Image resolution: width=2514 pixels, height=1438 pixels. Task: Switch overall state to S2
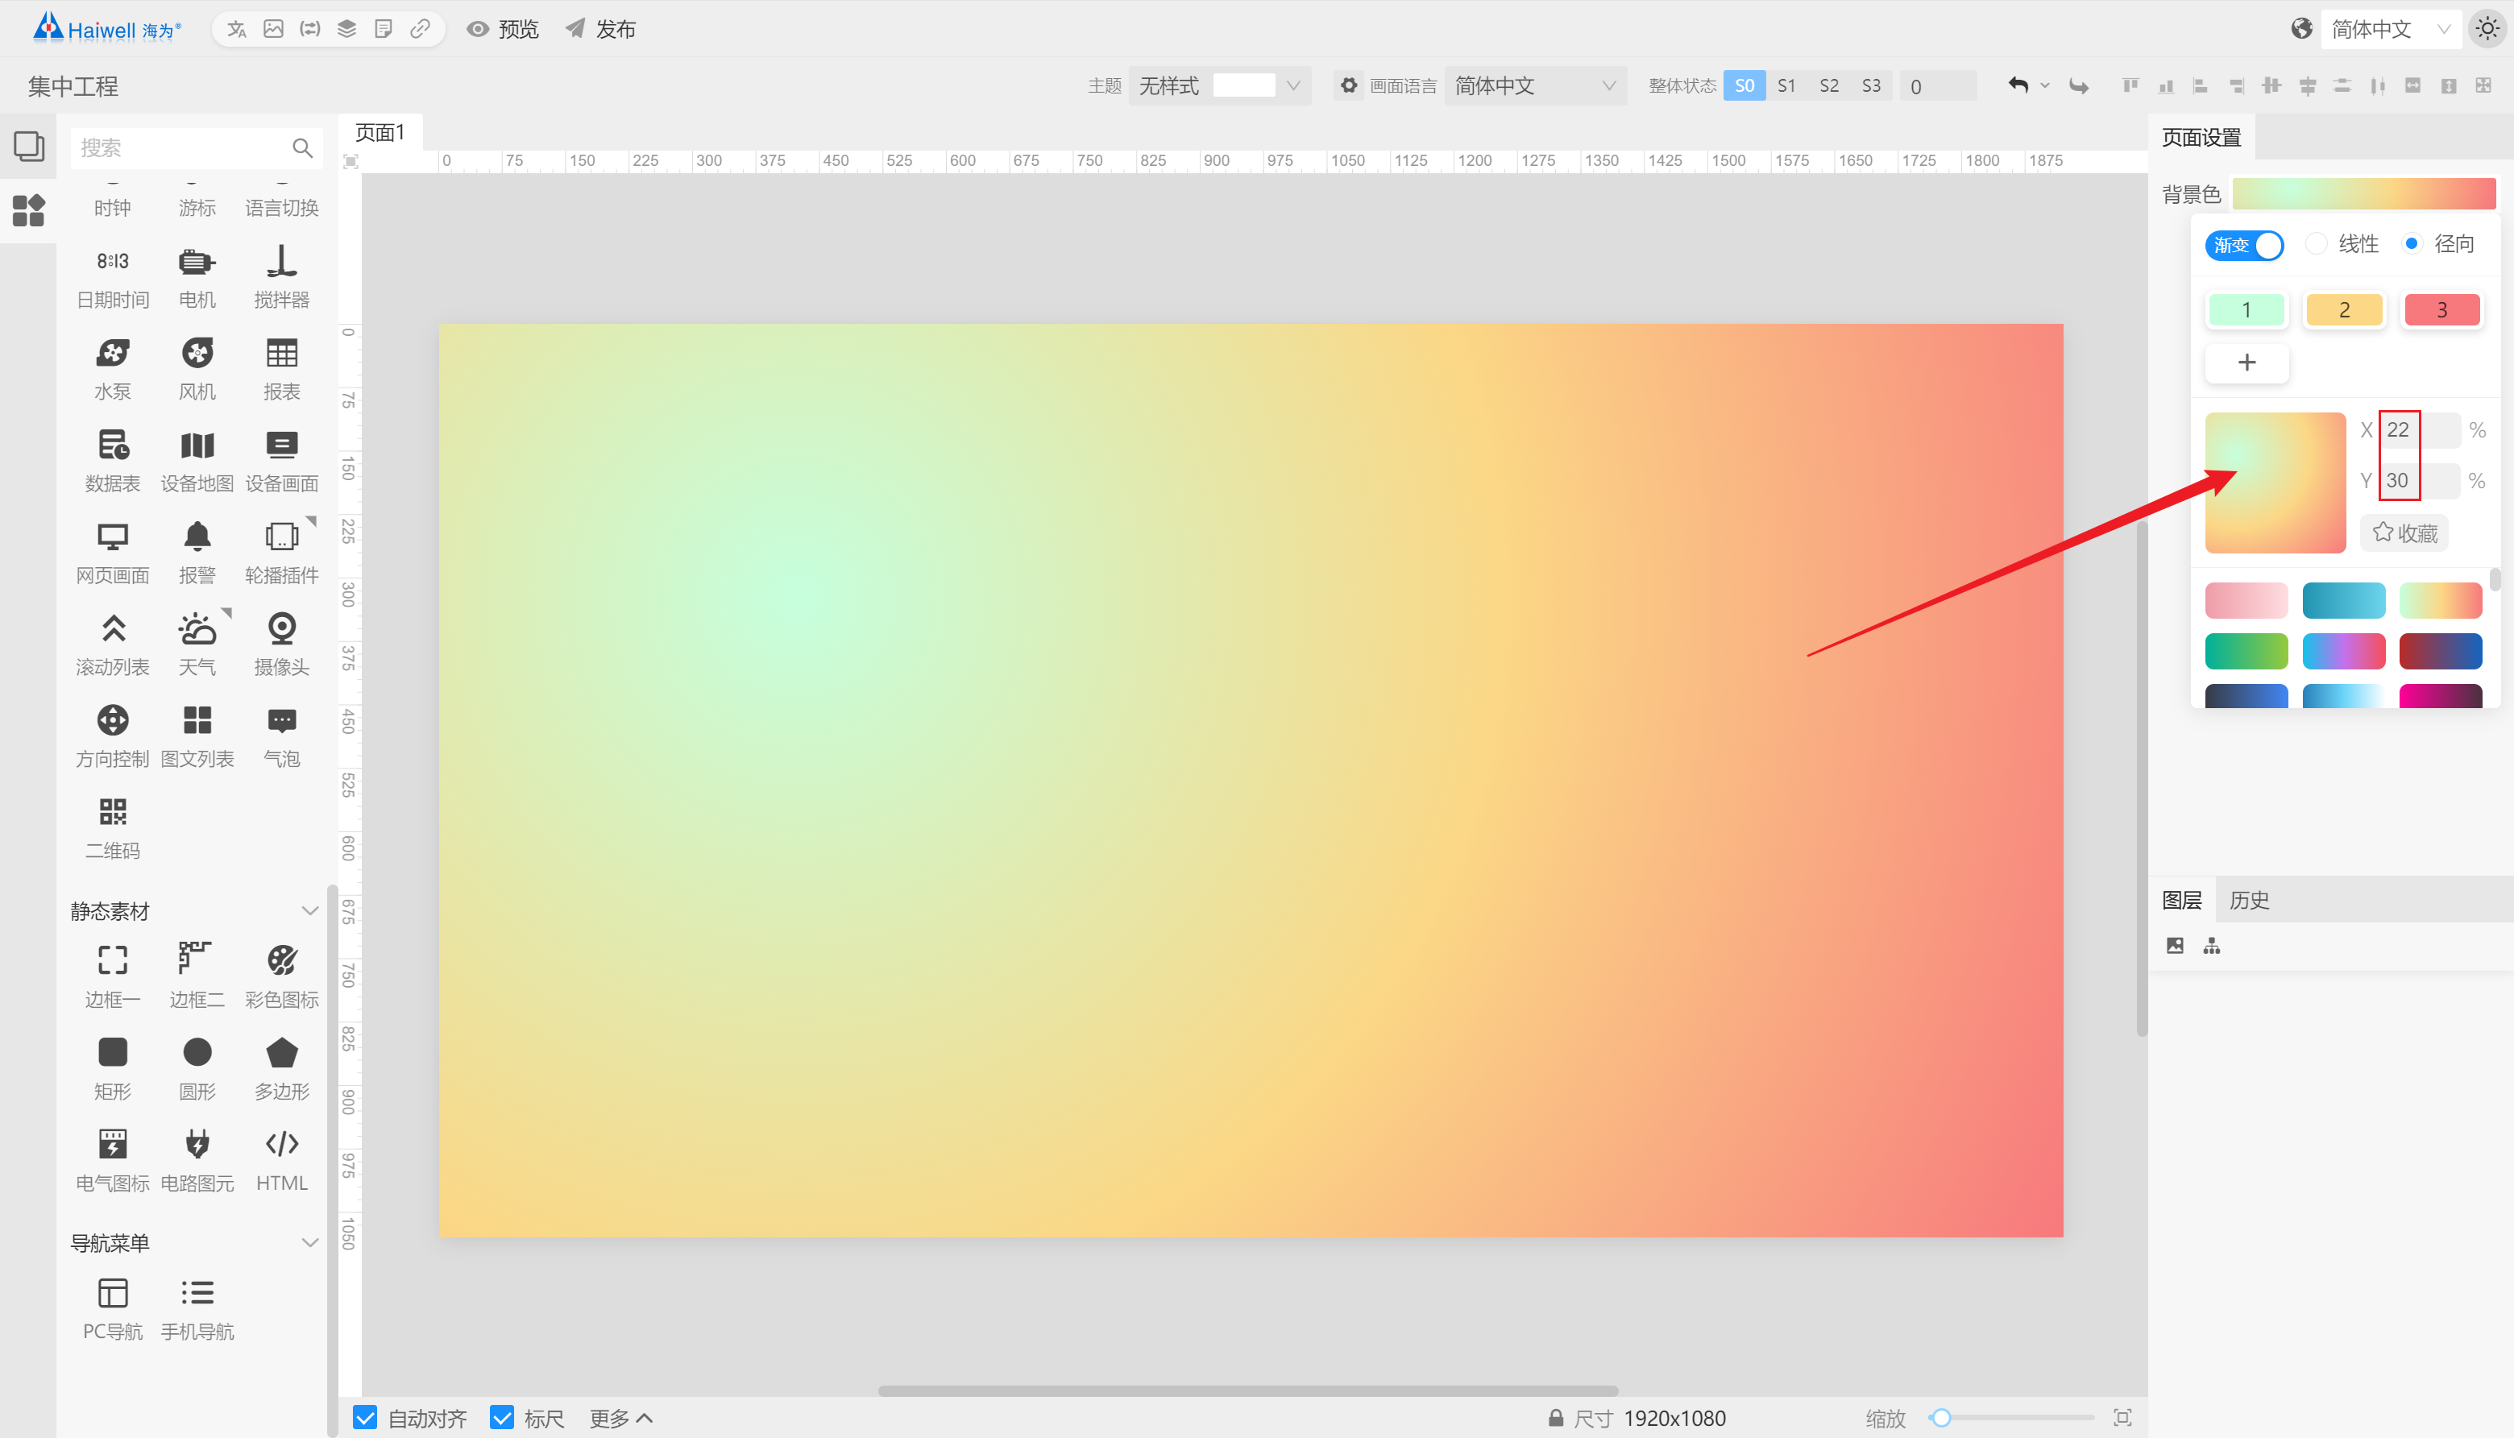click(1828, 86)
